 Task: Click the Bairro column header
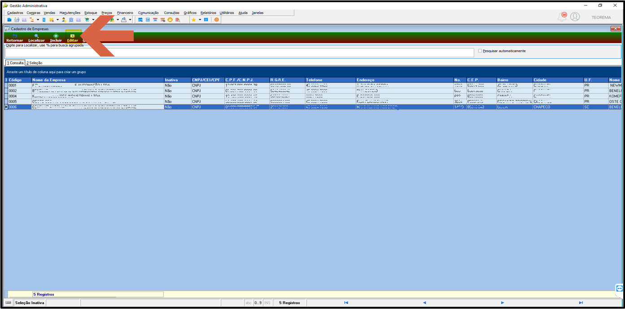pyautogui.click(x=514, y=80)
